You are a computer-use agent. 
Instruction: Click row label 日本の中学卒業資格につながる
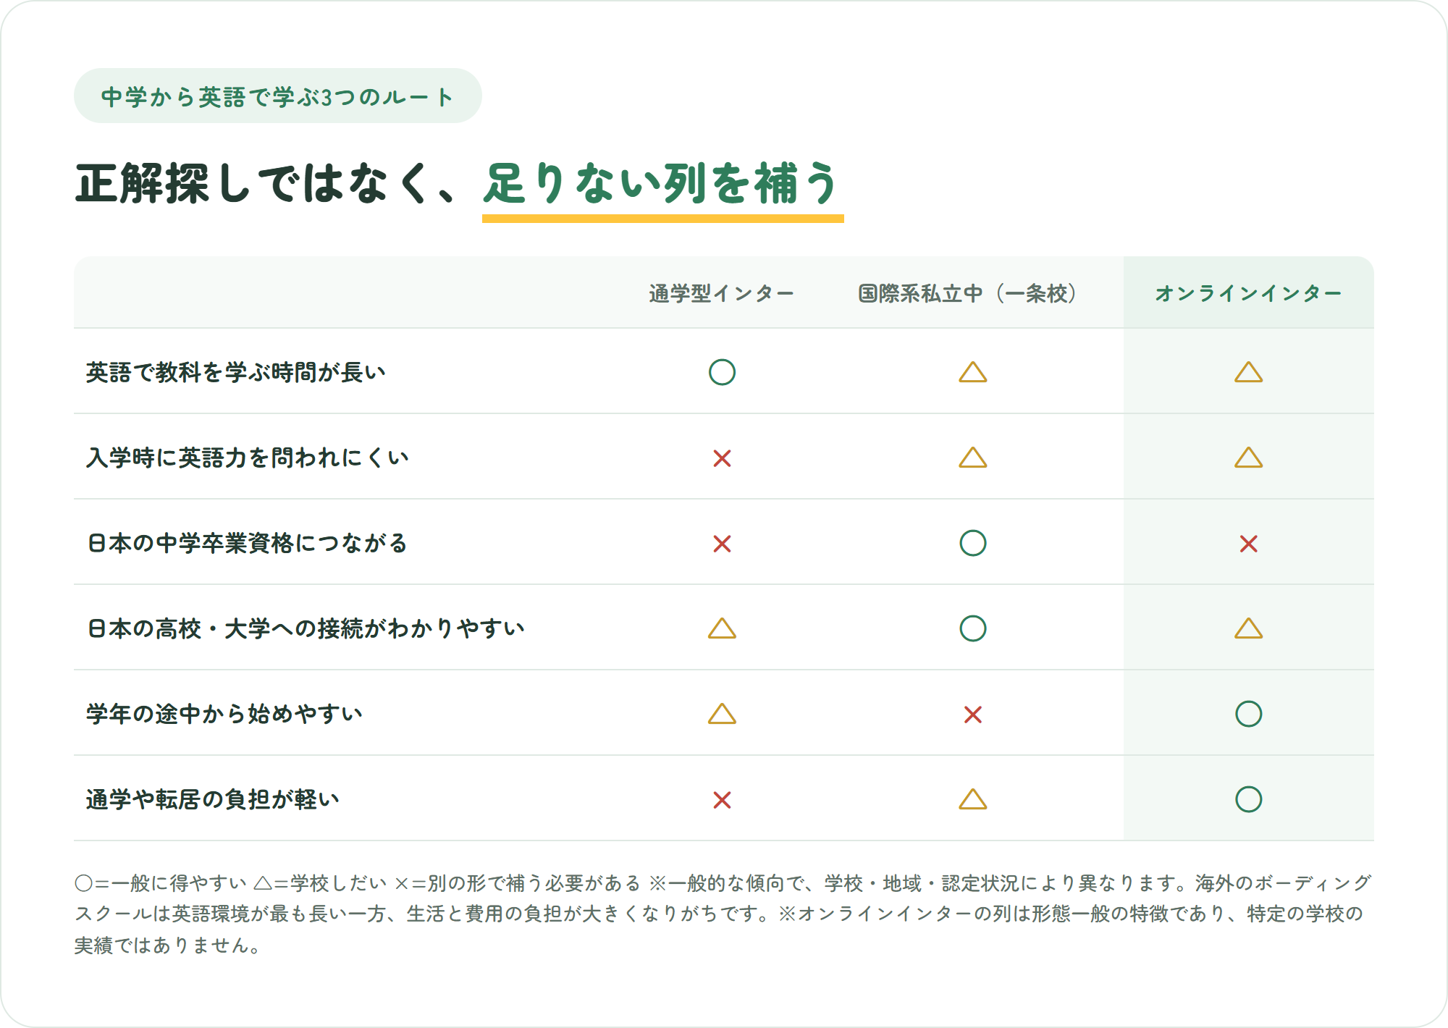tap(247, 543)
